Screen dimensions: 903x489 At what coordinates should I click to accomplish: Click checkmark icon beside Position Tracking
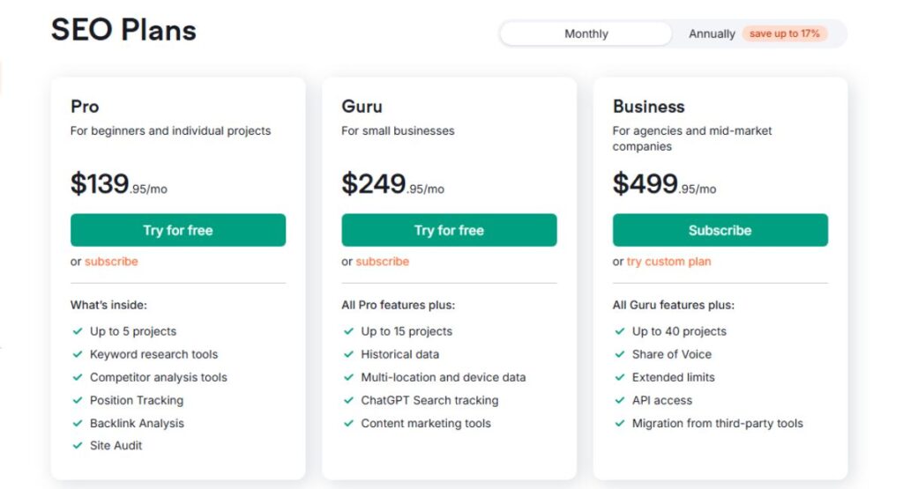tap(78, 400)
